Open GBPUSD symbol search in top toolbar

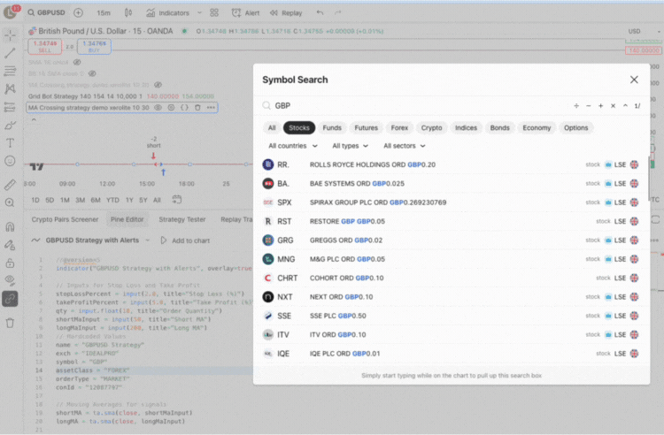[46, 12]
